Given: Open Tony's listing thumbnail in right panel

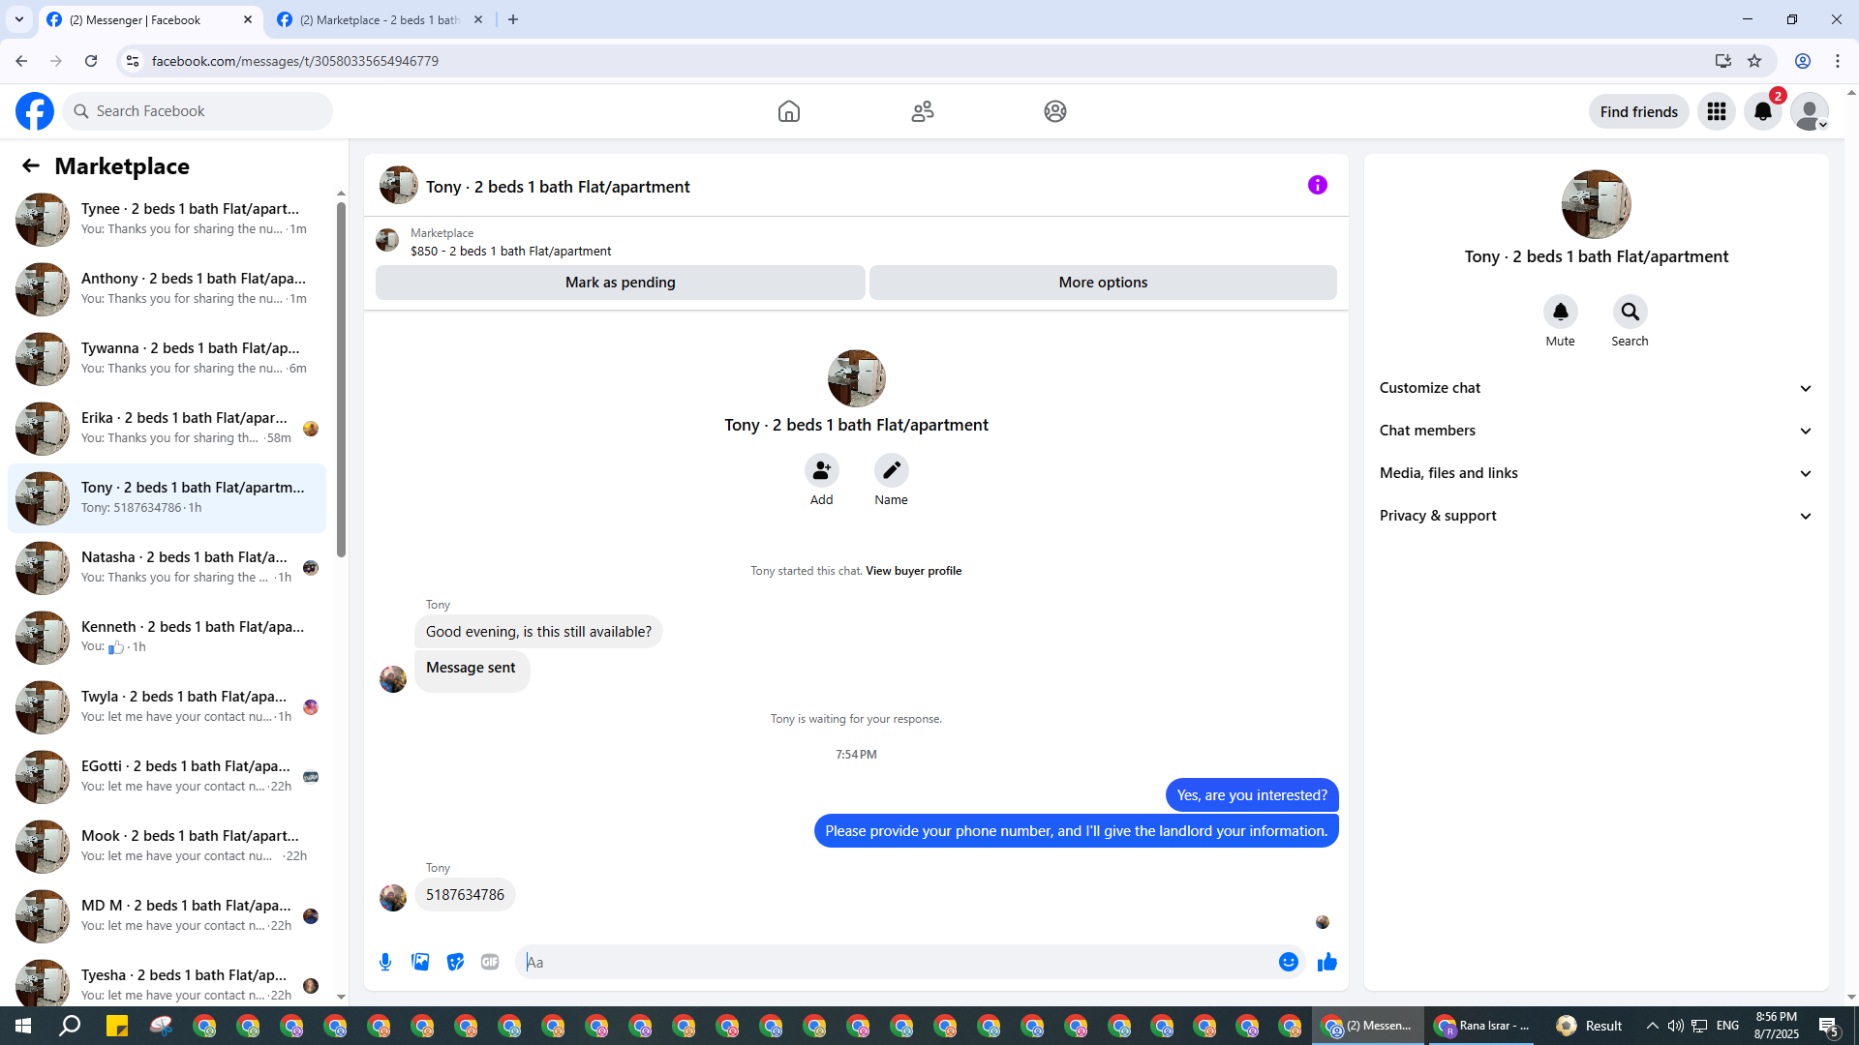Looking at the screenshot, I should point(1596,204).
